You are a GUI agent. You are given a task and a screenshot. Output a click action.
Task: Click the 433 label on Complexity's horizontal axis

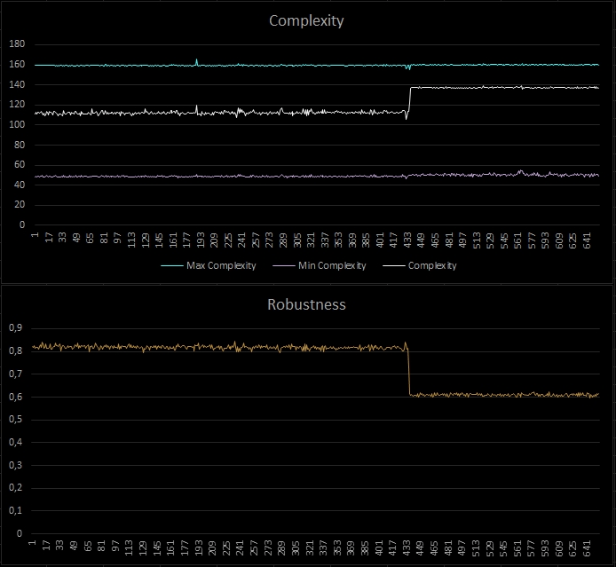[408, 239]
